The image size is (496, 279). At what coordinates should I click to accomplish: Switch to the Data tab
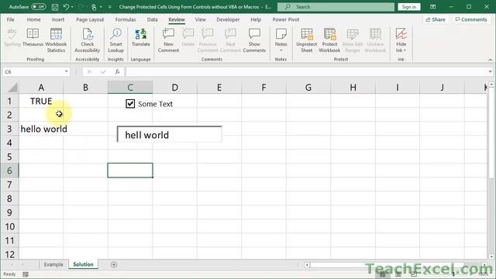click(x=152, y=19)
